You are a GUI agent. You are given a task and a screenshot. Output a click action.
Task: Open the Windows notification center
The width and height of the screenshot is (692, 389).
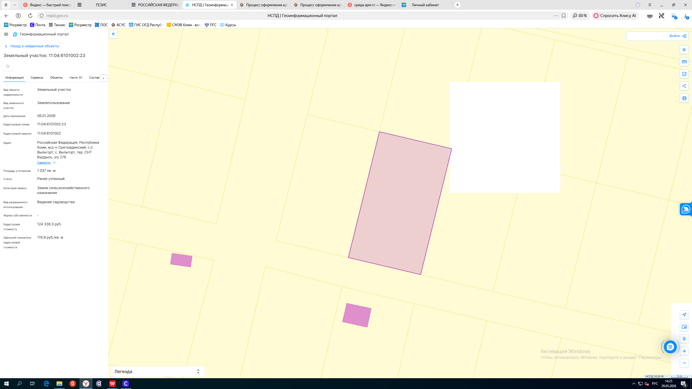click(684, 384)
